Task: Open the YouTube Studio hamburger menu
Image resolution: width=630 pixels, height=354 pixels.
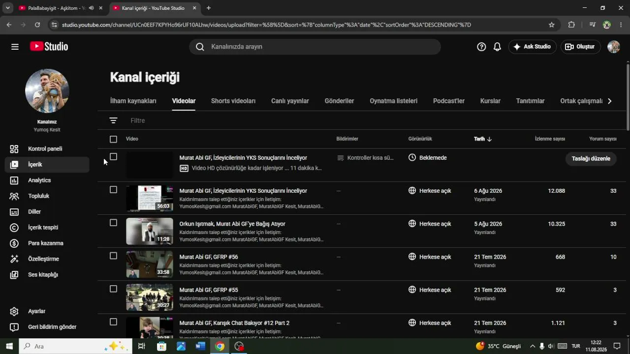Action: (x=15, y=47)
